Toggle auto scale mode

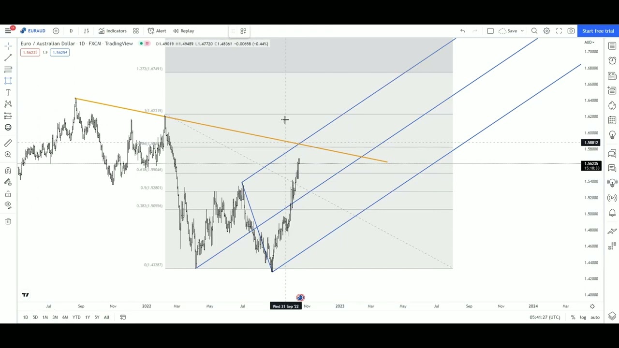coord(595,318)
